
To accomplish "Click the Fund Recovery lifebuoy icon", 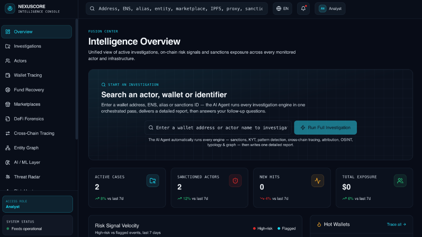I will 8,90.
